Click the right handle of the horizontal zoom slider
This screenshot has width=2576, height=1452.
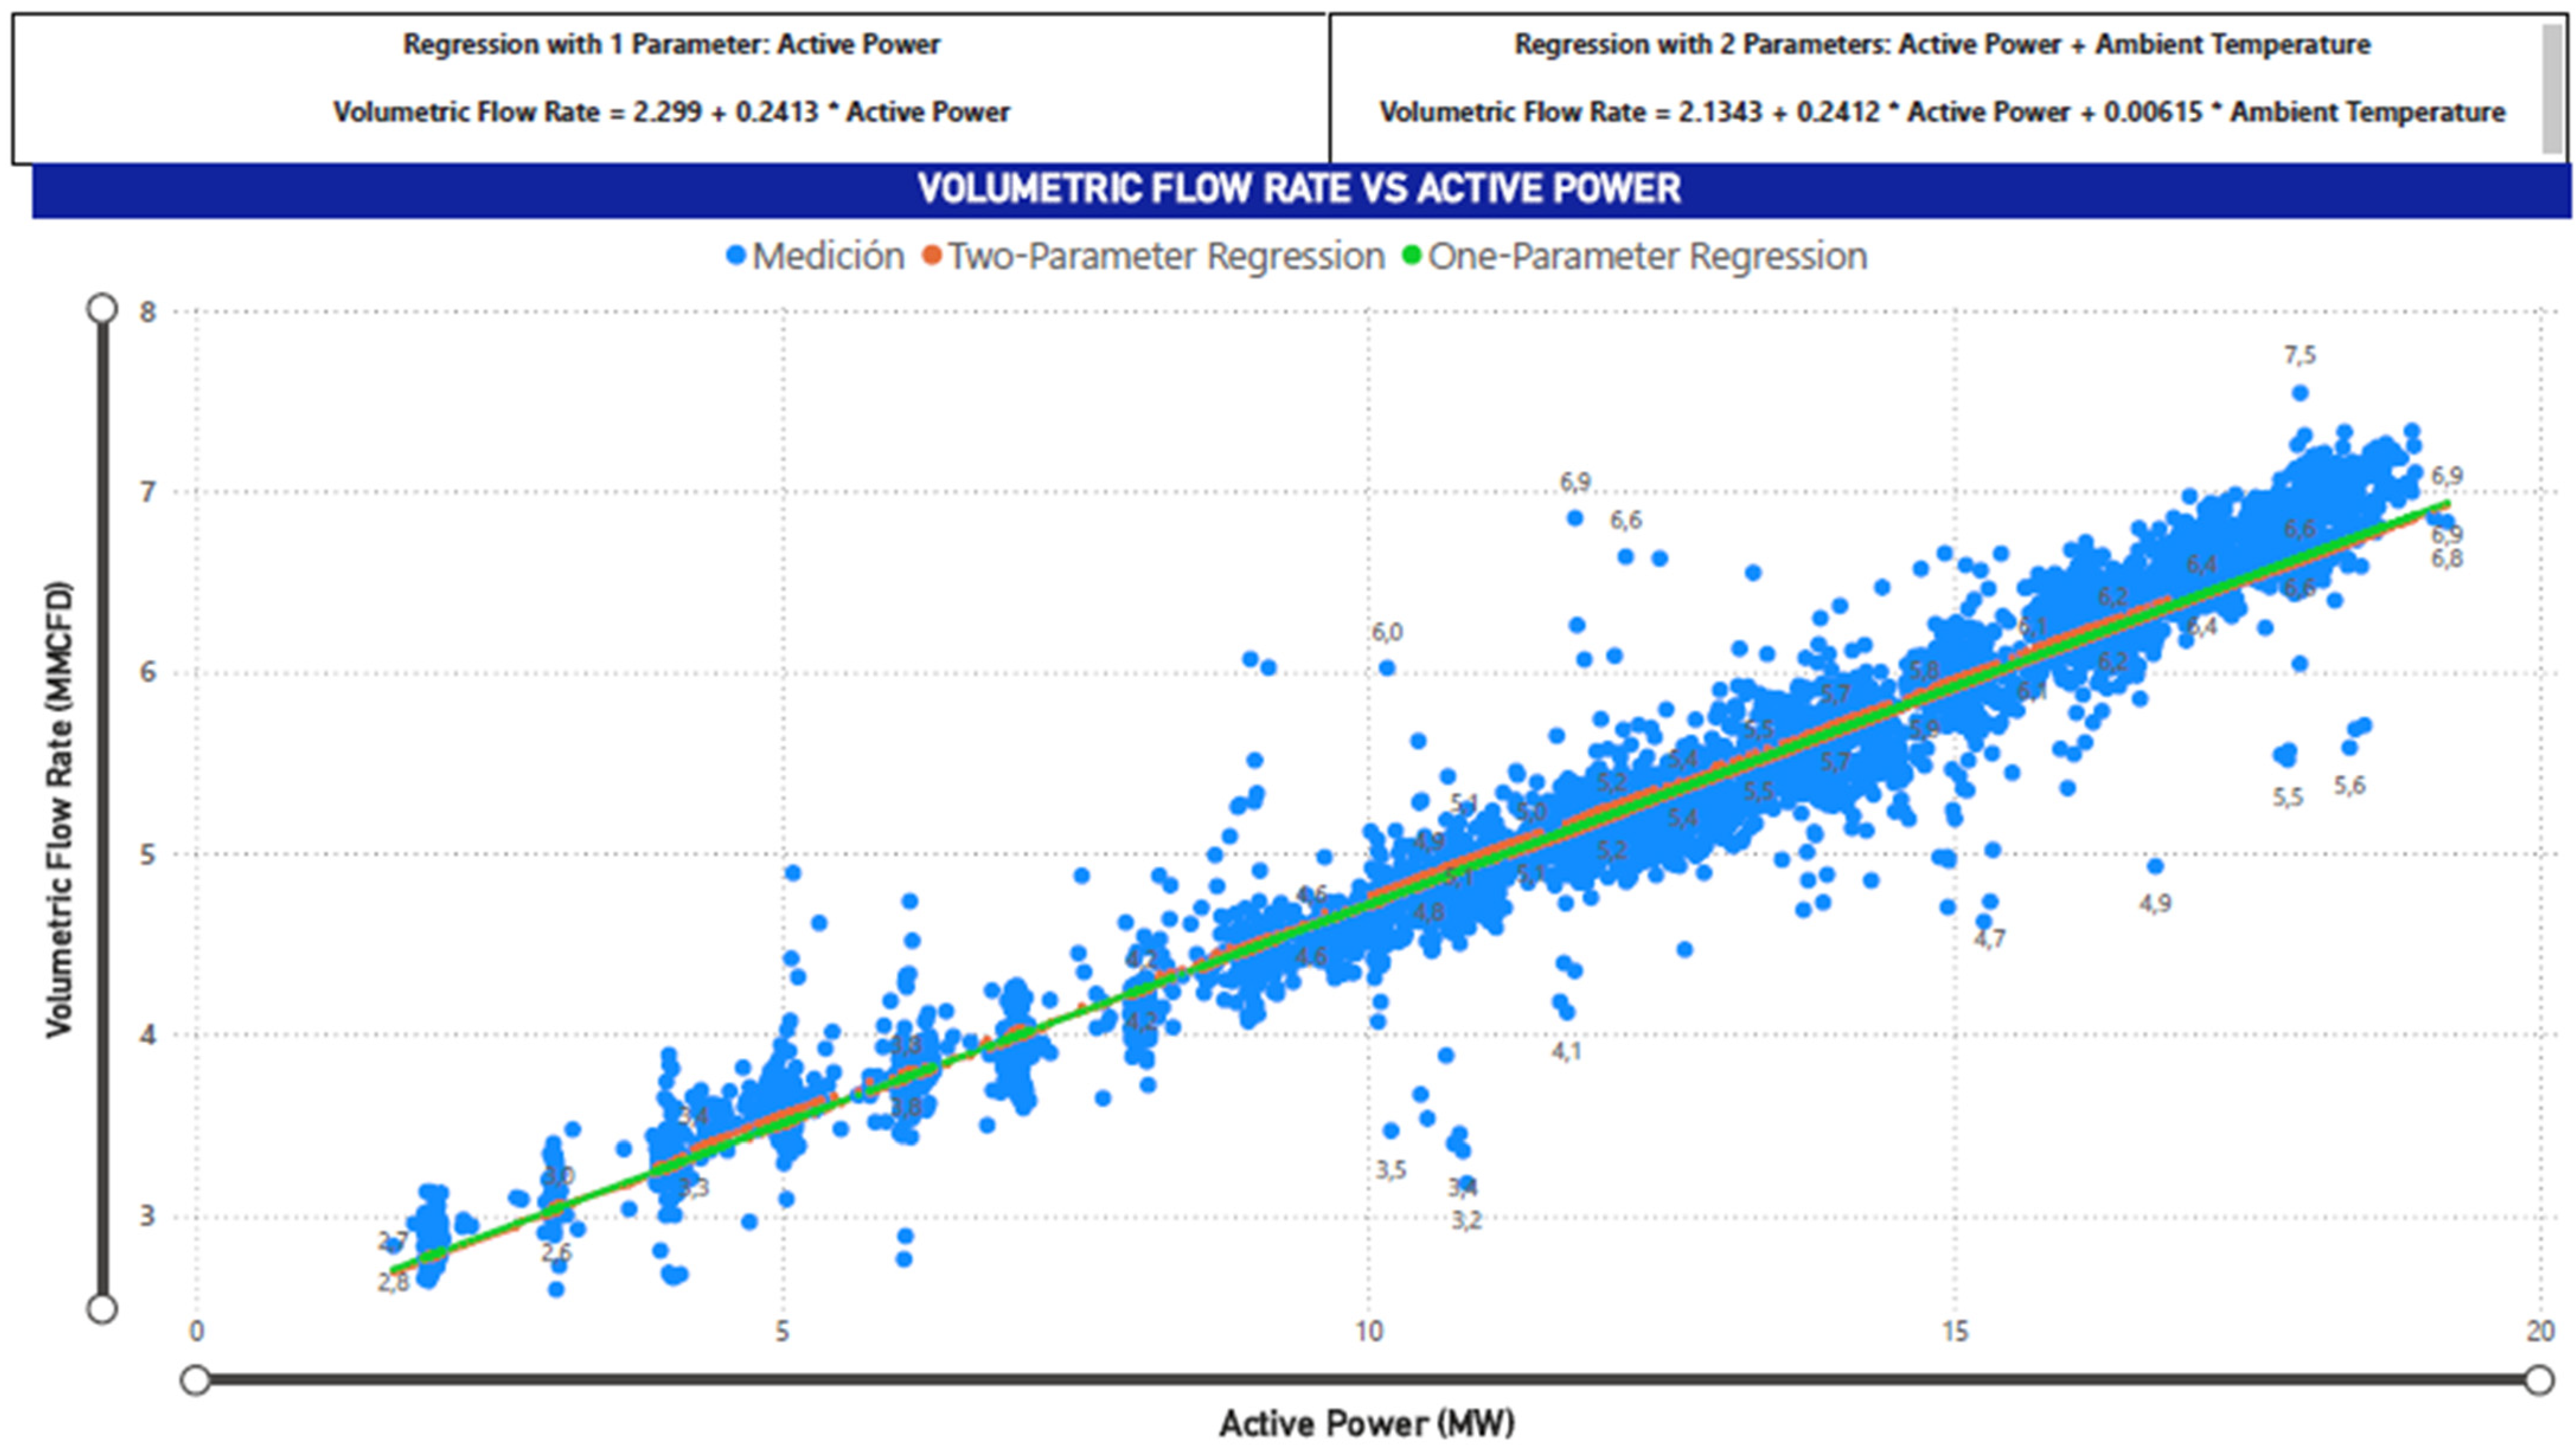coord(2538,1380)
